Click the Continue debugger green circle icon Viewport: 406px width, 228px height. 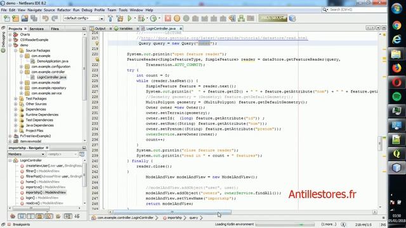(x=186, y=18)
